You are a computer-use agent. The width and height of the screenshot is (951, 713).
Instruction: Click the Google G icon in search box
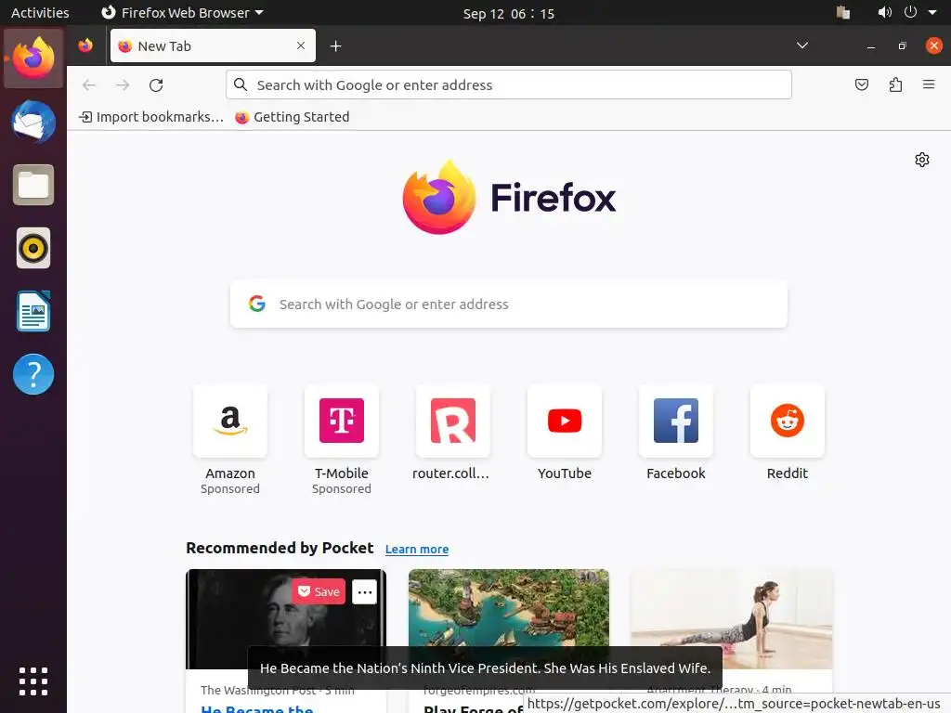pos(257,304)
